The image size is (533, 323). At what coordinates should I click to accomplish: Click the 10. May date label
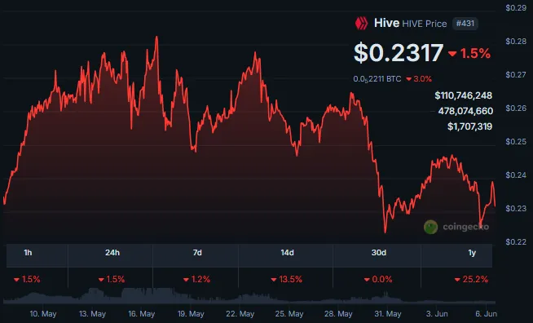coord(43,314)
